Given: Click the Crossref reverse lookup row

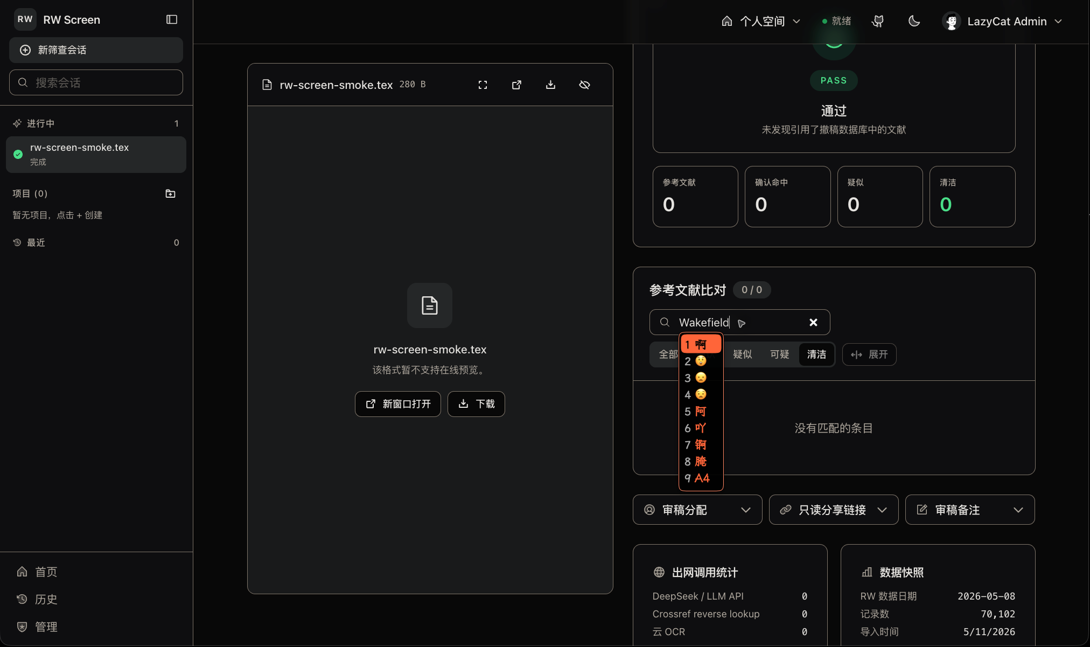Looking at the screenshot, I should (730, 614).
